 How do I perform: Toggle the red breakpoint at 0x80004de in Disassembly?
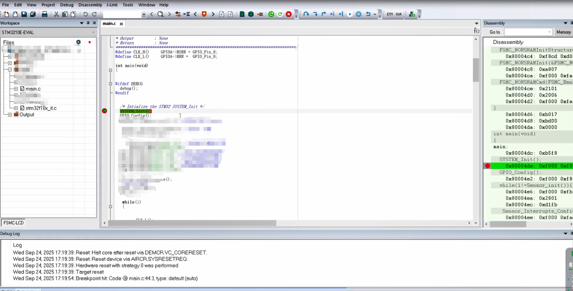point(488,166)
